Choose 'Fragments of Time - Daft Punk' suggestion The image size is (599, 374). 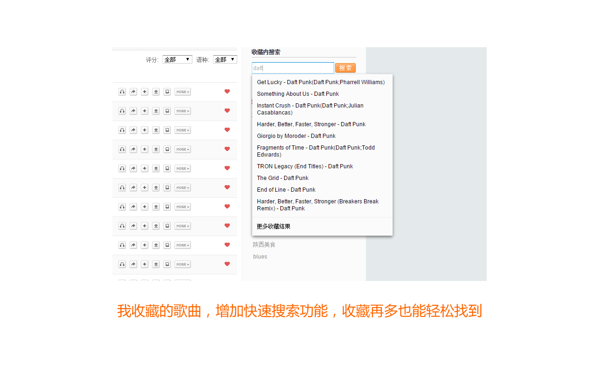[x=322, y=151]
